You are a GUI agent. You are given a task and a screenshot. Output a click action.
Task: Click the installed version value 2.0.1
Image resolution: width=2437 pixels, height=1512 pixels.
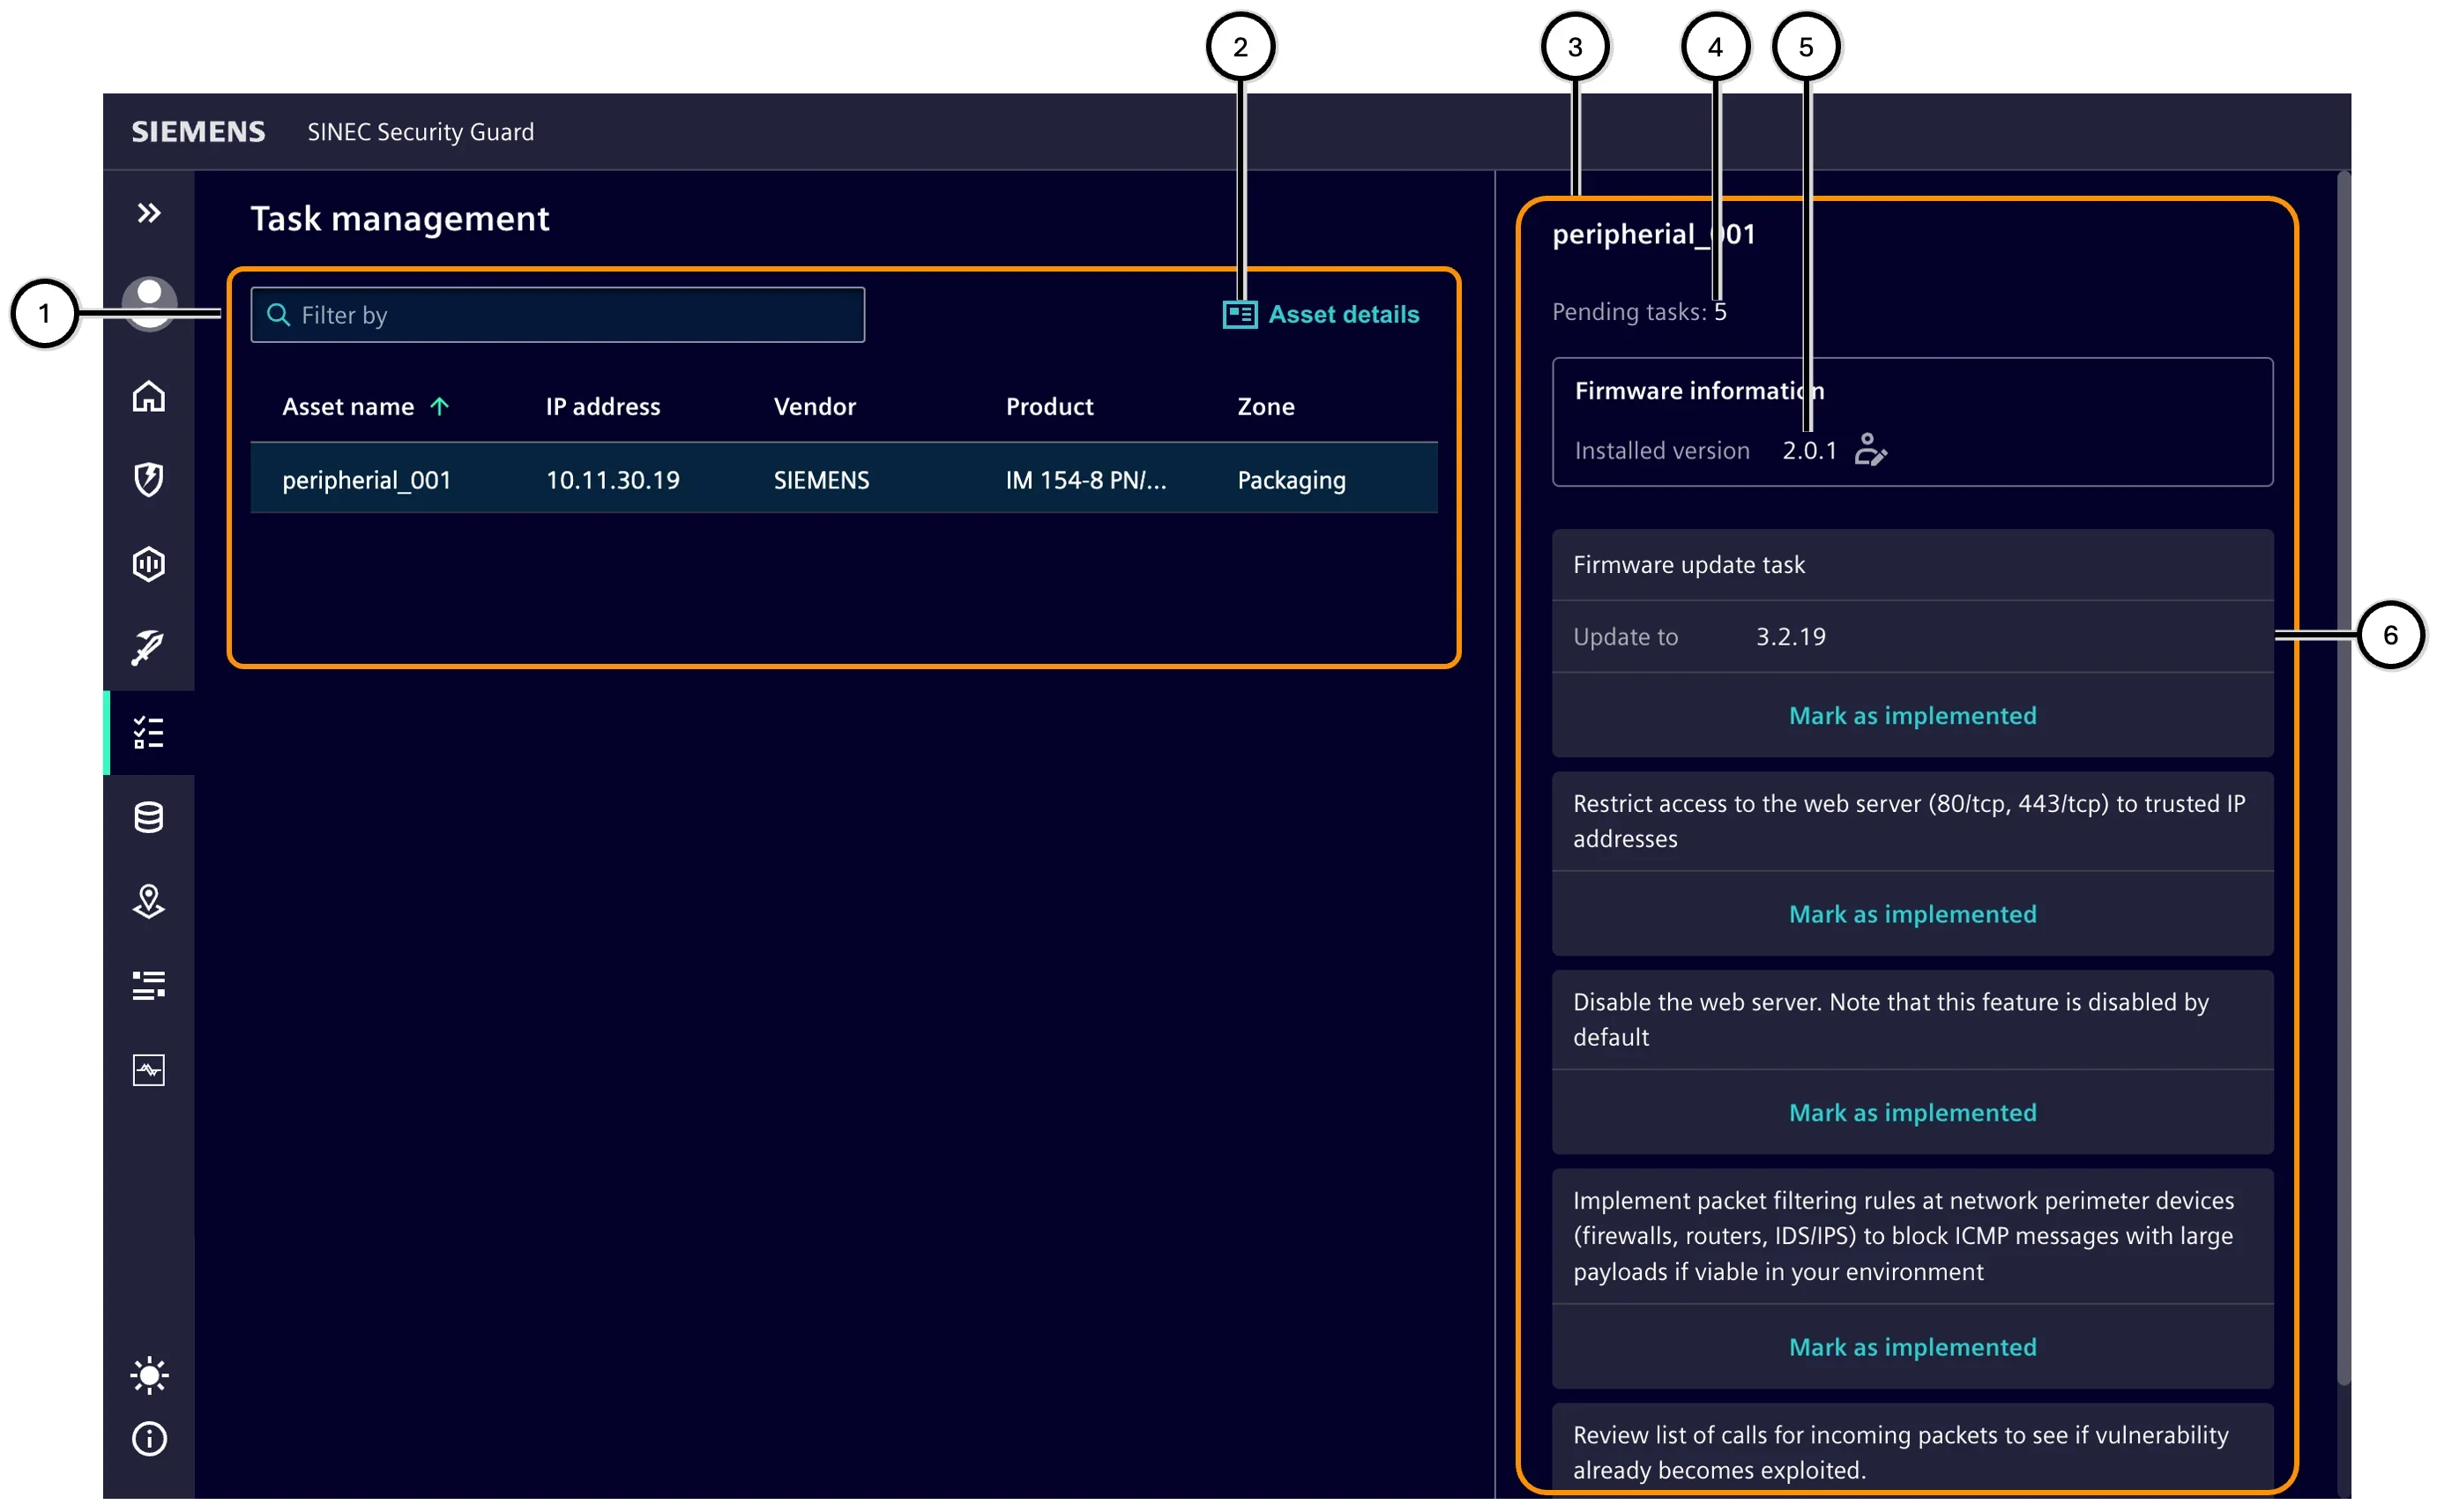[x=1809, y=451]
